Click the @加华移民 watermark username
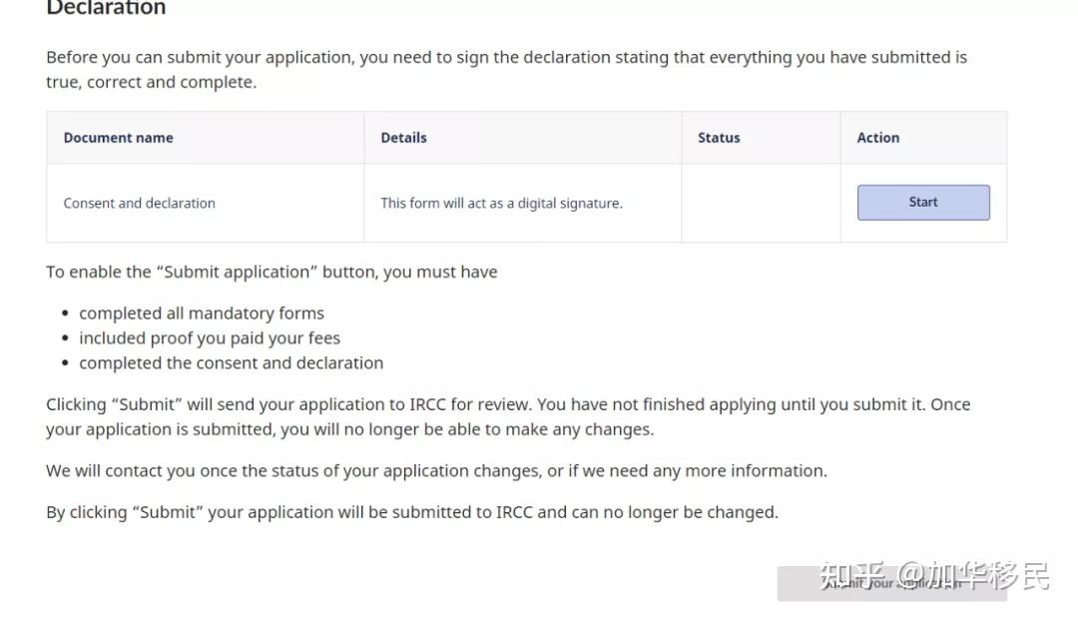This screenshot has height=620, width=1078. (x=973, y=576)
